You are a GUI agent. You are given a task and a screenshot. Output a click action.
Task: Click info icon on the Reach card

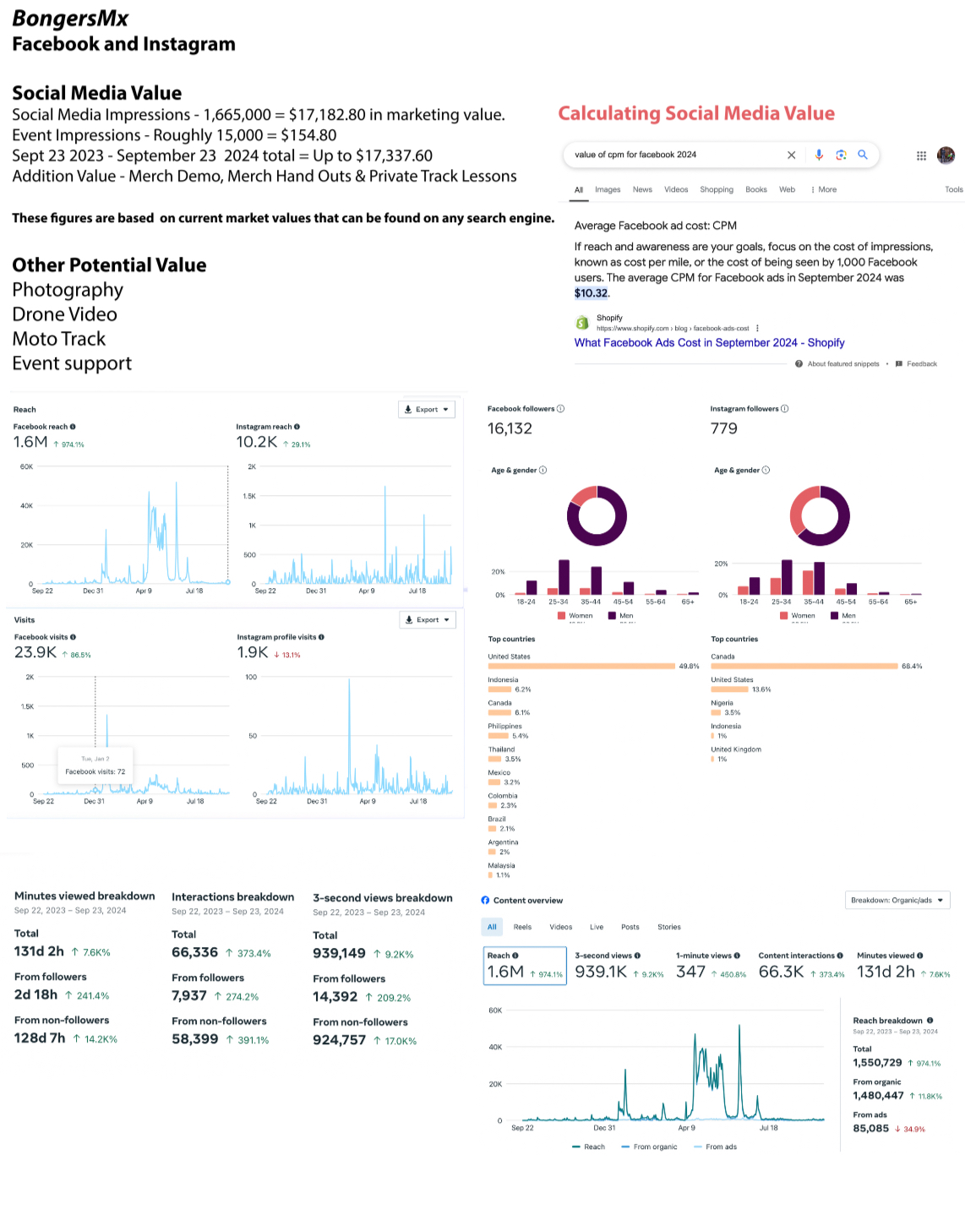(x=515, y=956)
